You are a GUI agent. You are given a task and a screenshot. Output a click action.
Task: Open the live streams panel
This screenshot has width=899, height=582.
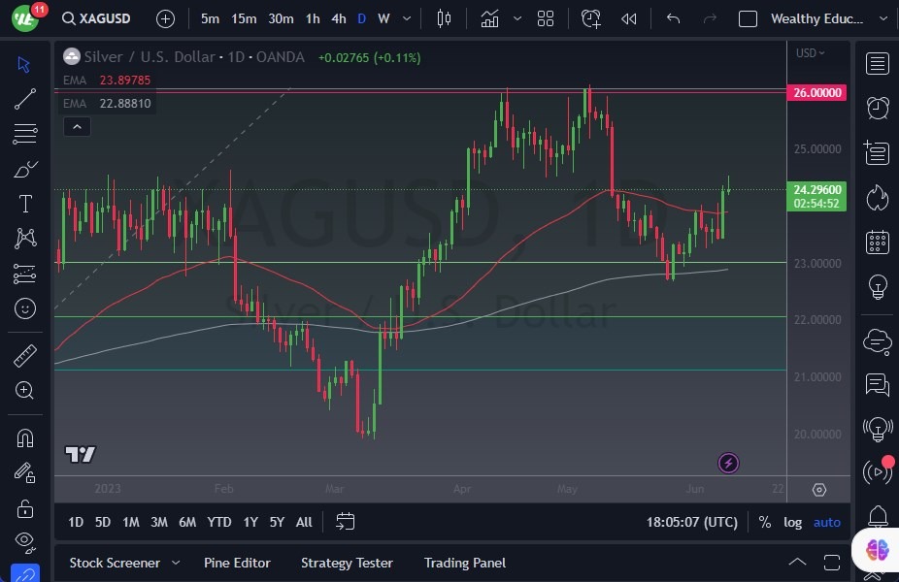pyautogui.click(x=878, y=472)
